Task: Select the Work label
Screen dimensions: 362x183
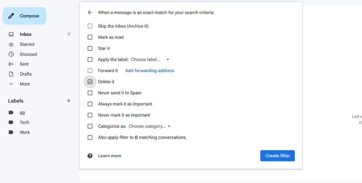Action: [25, 132]
